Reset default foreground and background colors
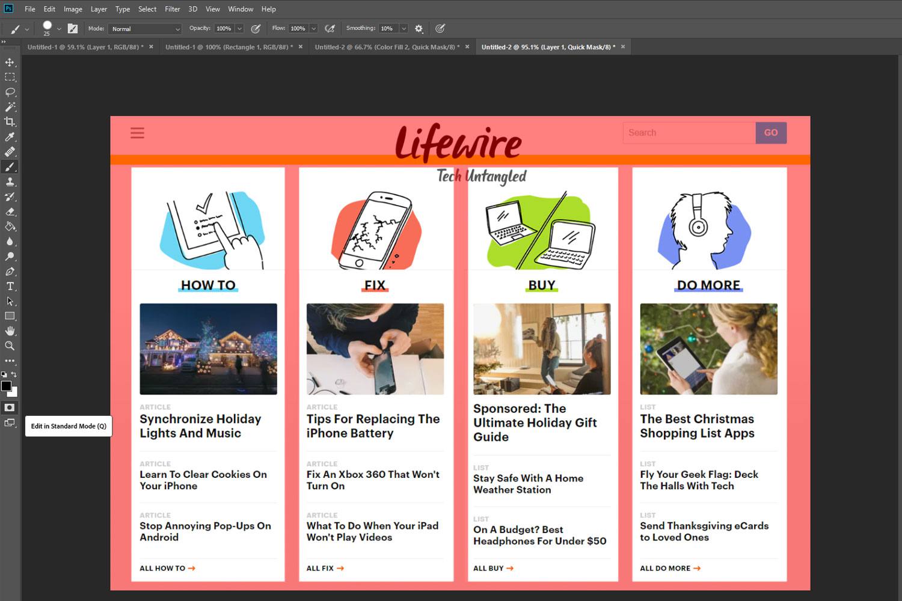Image resolution: width=902 pixels, height=601 pixels. pyautogui.click(x=4, y=374)
